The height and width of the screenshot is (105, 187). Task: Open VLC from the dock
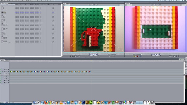coord(61,102)
